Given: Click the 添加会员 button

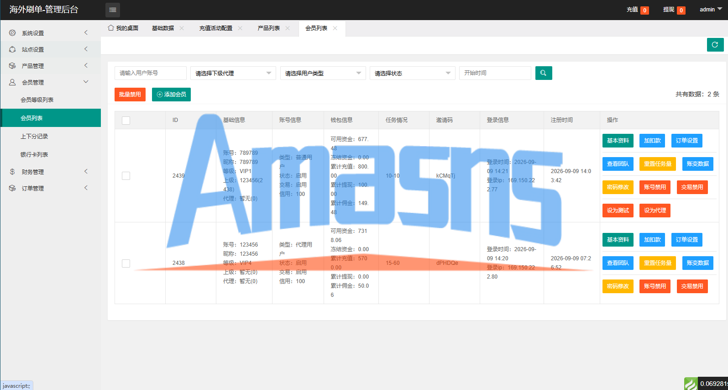Looking at the screenshot, I should point(171,95).
